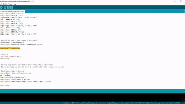Click the 'temp = newTemp;' line
Viewport: 185px width, 104px height.
pos(6,75)
